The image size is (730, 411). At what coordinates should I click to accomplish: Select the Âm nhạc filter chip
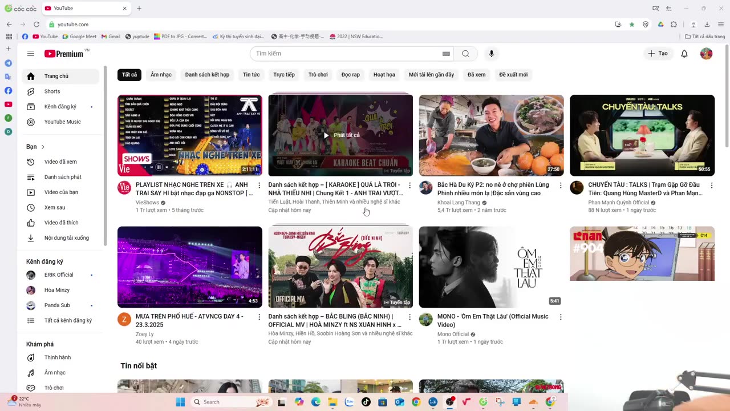tap(161, 75)
